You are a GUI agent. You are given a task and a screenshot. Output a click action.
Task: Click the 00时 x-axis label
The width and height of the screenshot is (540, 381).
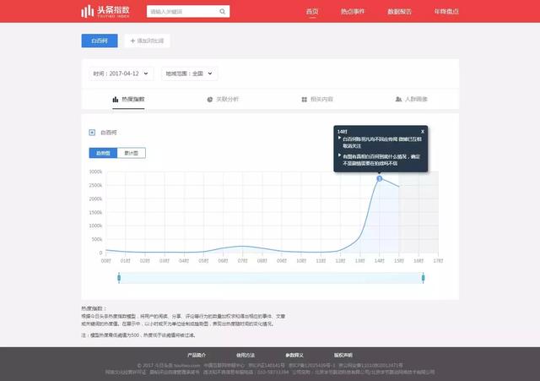(105, 261)
